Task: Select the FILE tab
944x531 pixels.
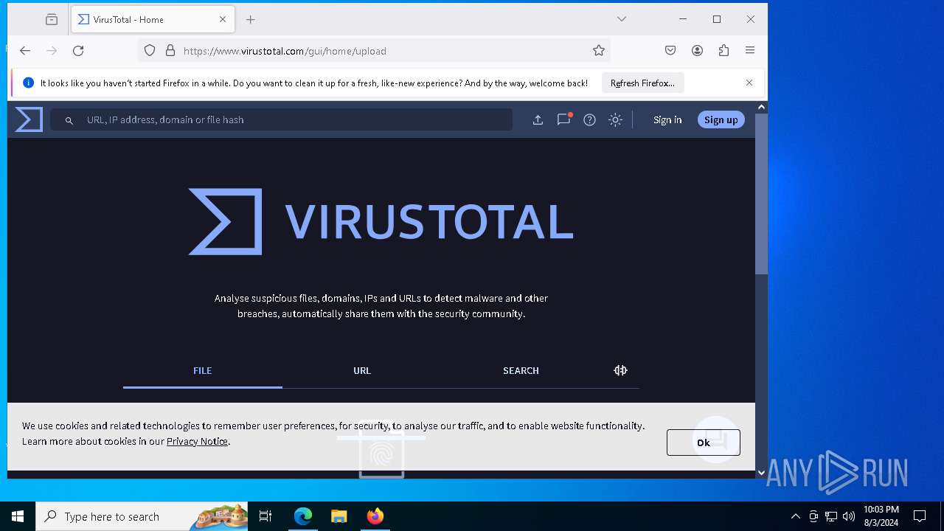Action: (202, 371)
